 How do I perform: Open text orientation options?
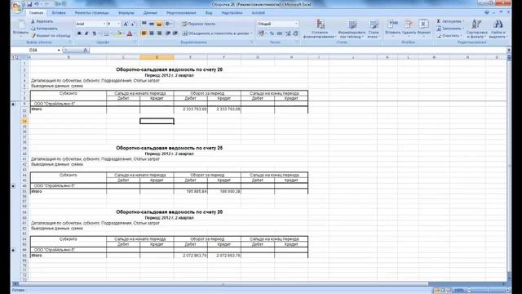pos(169,24)
